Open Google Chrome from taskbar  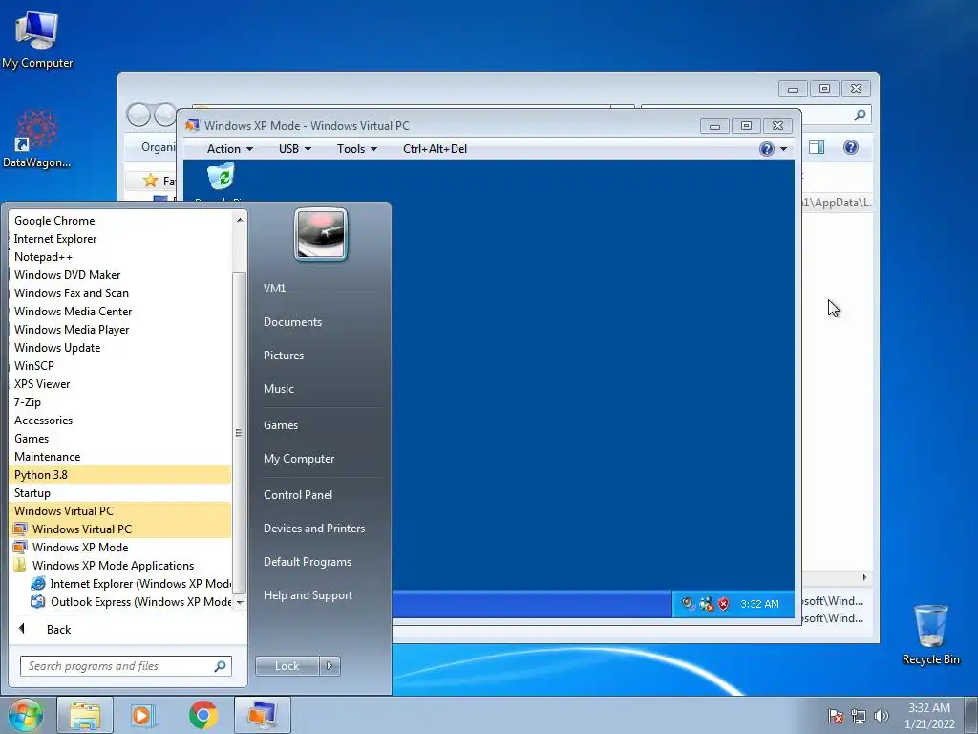pos(202,715)
